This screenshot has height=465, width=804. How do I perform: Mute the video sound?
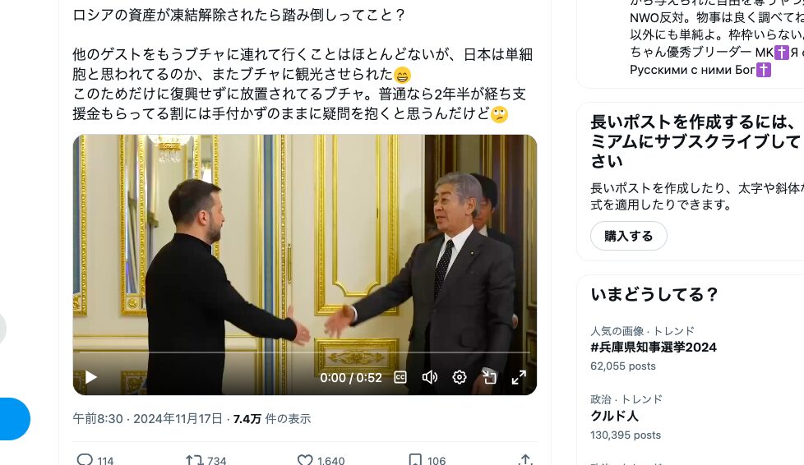click(x=430, y=378)
